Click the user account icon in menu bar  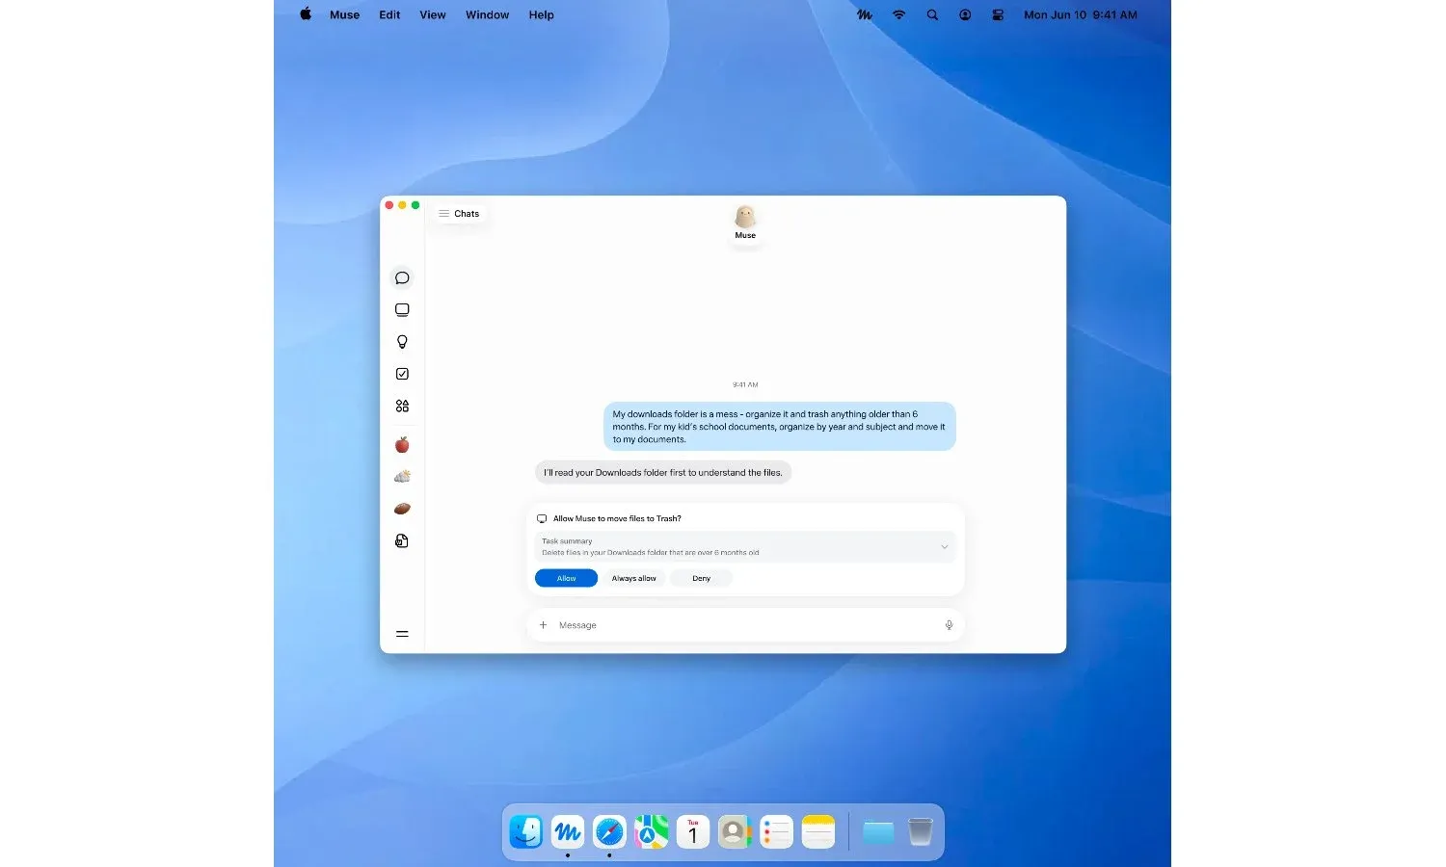pos(965,14)
